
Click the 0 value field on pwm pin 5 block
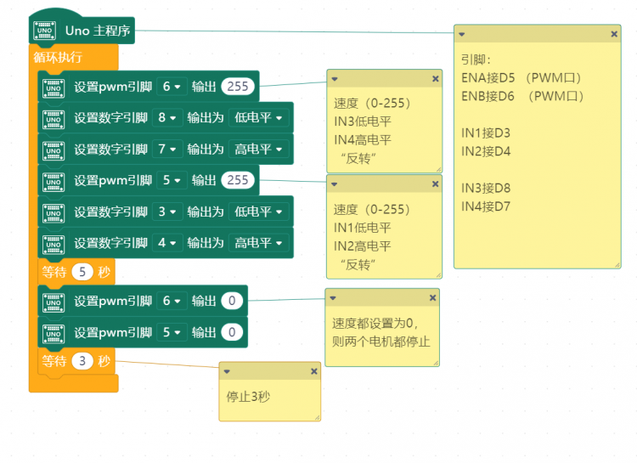click(232, 332)
